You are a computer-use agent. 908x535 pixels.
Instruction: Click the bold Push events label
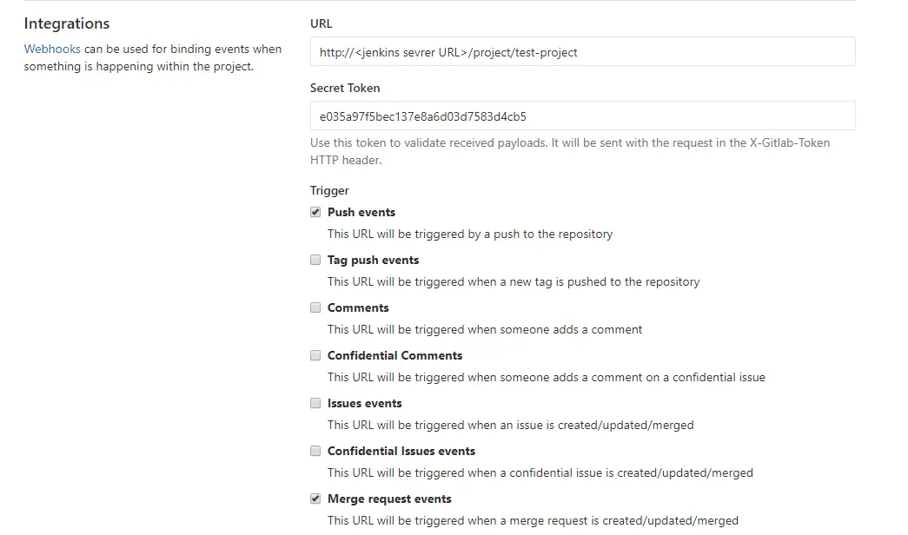(x=361, y=212)
